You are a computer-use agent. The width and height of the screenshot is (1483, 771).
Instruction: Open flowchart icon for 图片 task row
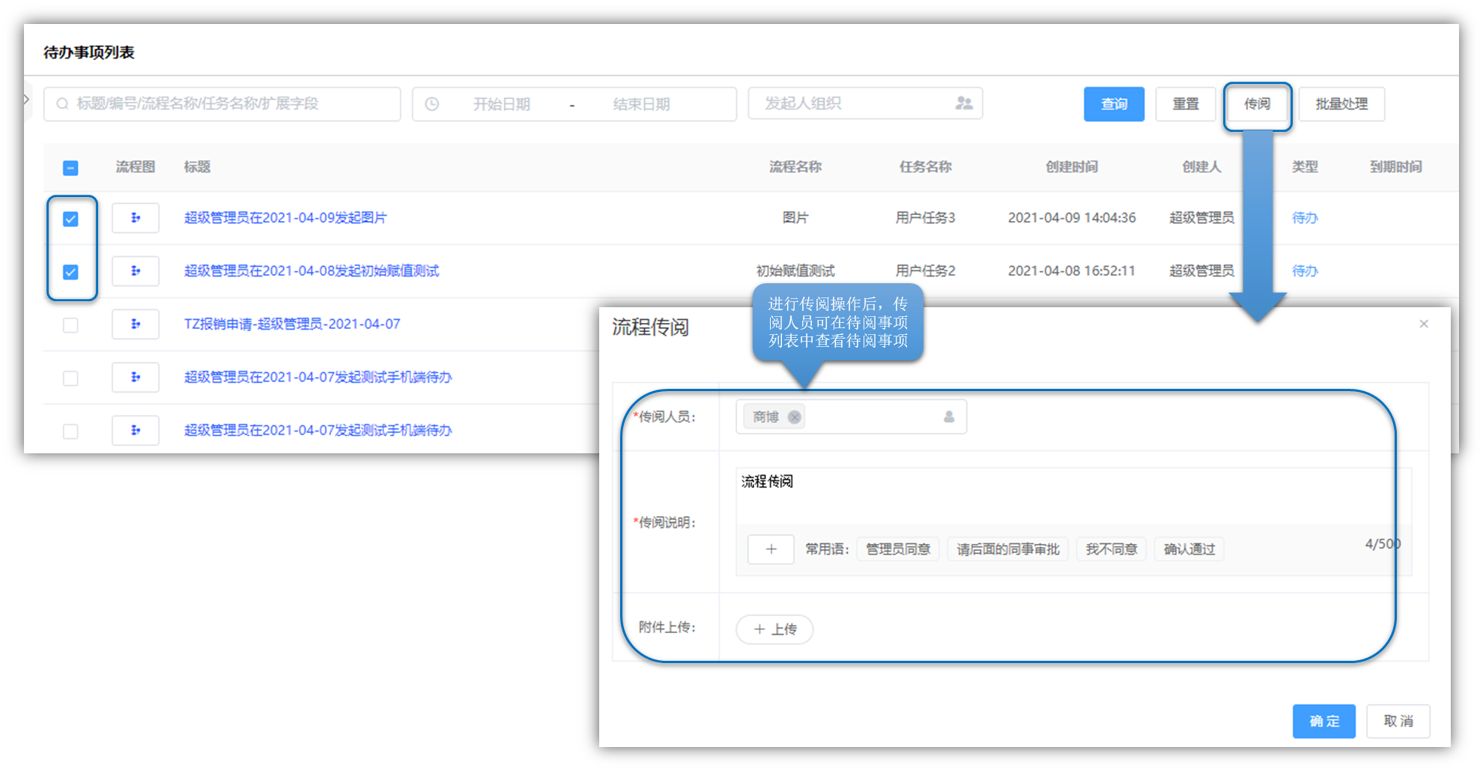pyautogui.click(x=136, y=218)
